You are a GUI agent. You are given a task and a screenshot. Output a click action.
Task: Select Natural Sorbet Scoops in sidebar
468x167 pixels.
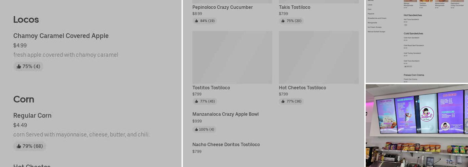[376, 32]
